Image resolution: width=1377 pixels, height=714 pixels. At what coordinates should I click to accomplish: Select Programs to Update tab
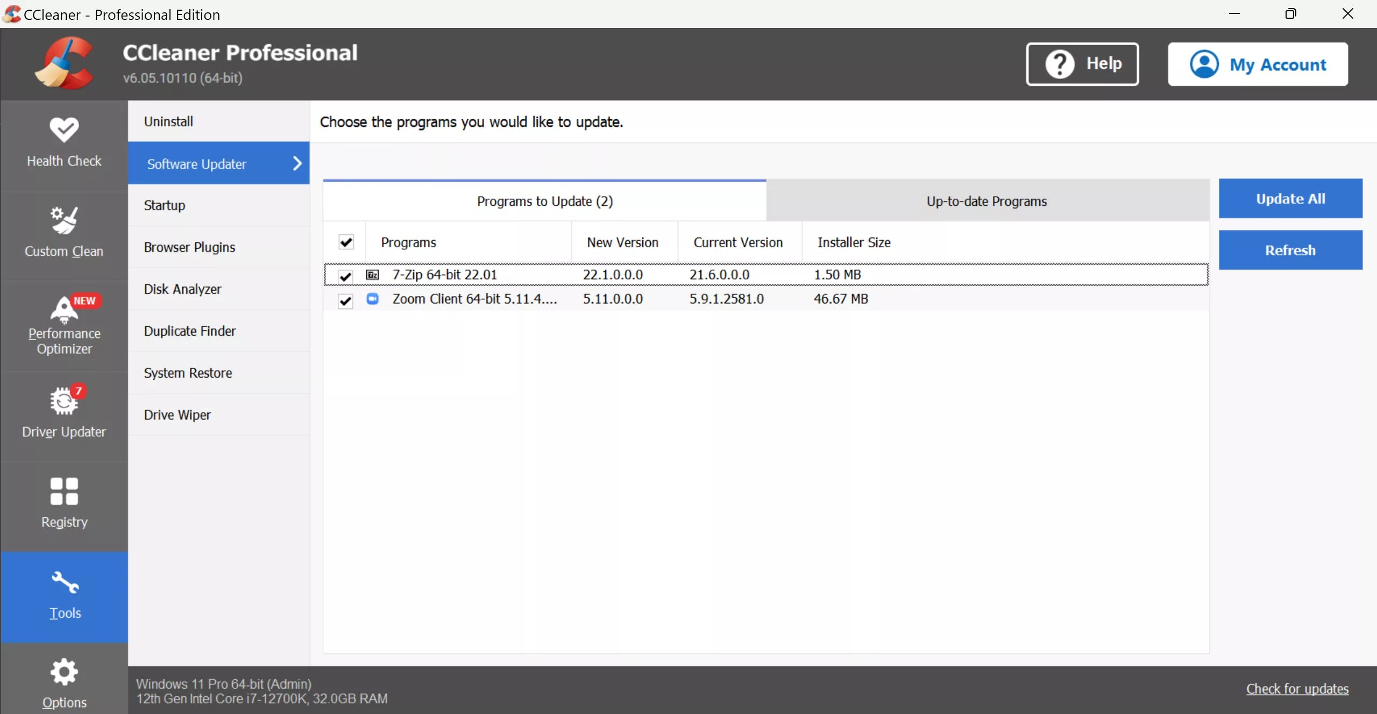pos(544,201)
